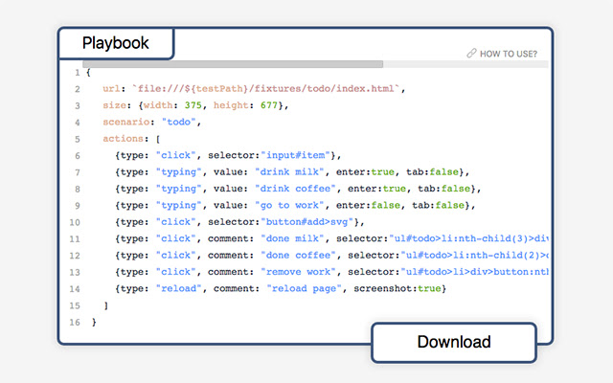Click the "reload" type string
The height and width of the screenshot is (383, 613).
point(179,289)
